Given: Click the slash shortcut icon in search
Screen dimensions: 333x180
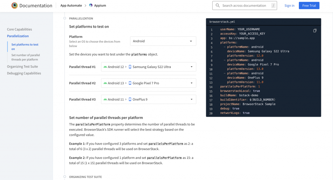Looking at the screenshot, I should point(273,6).
